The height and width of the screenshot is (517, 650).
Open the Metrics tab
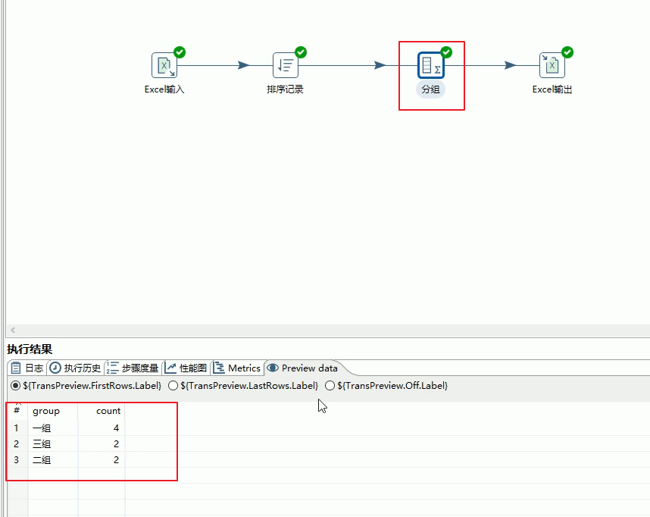click(x=237, y=368)
